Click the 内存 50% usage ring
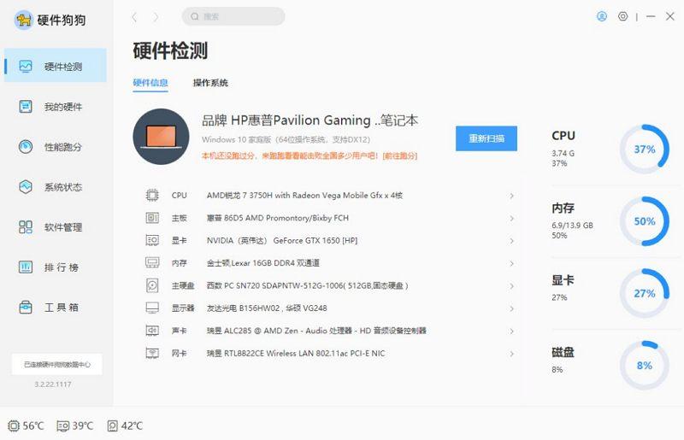The image size is (684, 440). (645, 221)
